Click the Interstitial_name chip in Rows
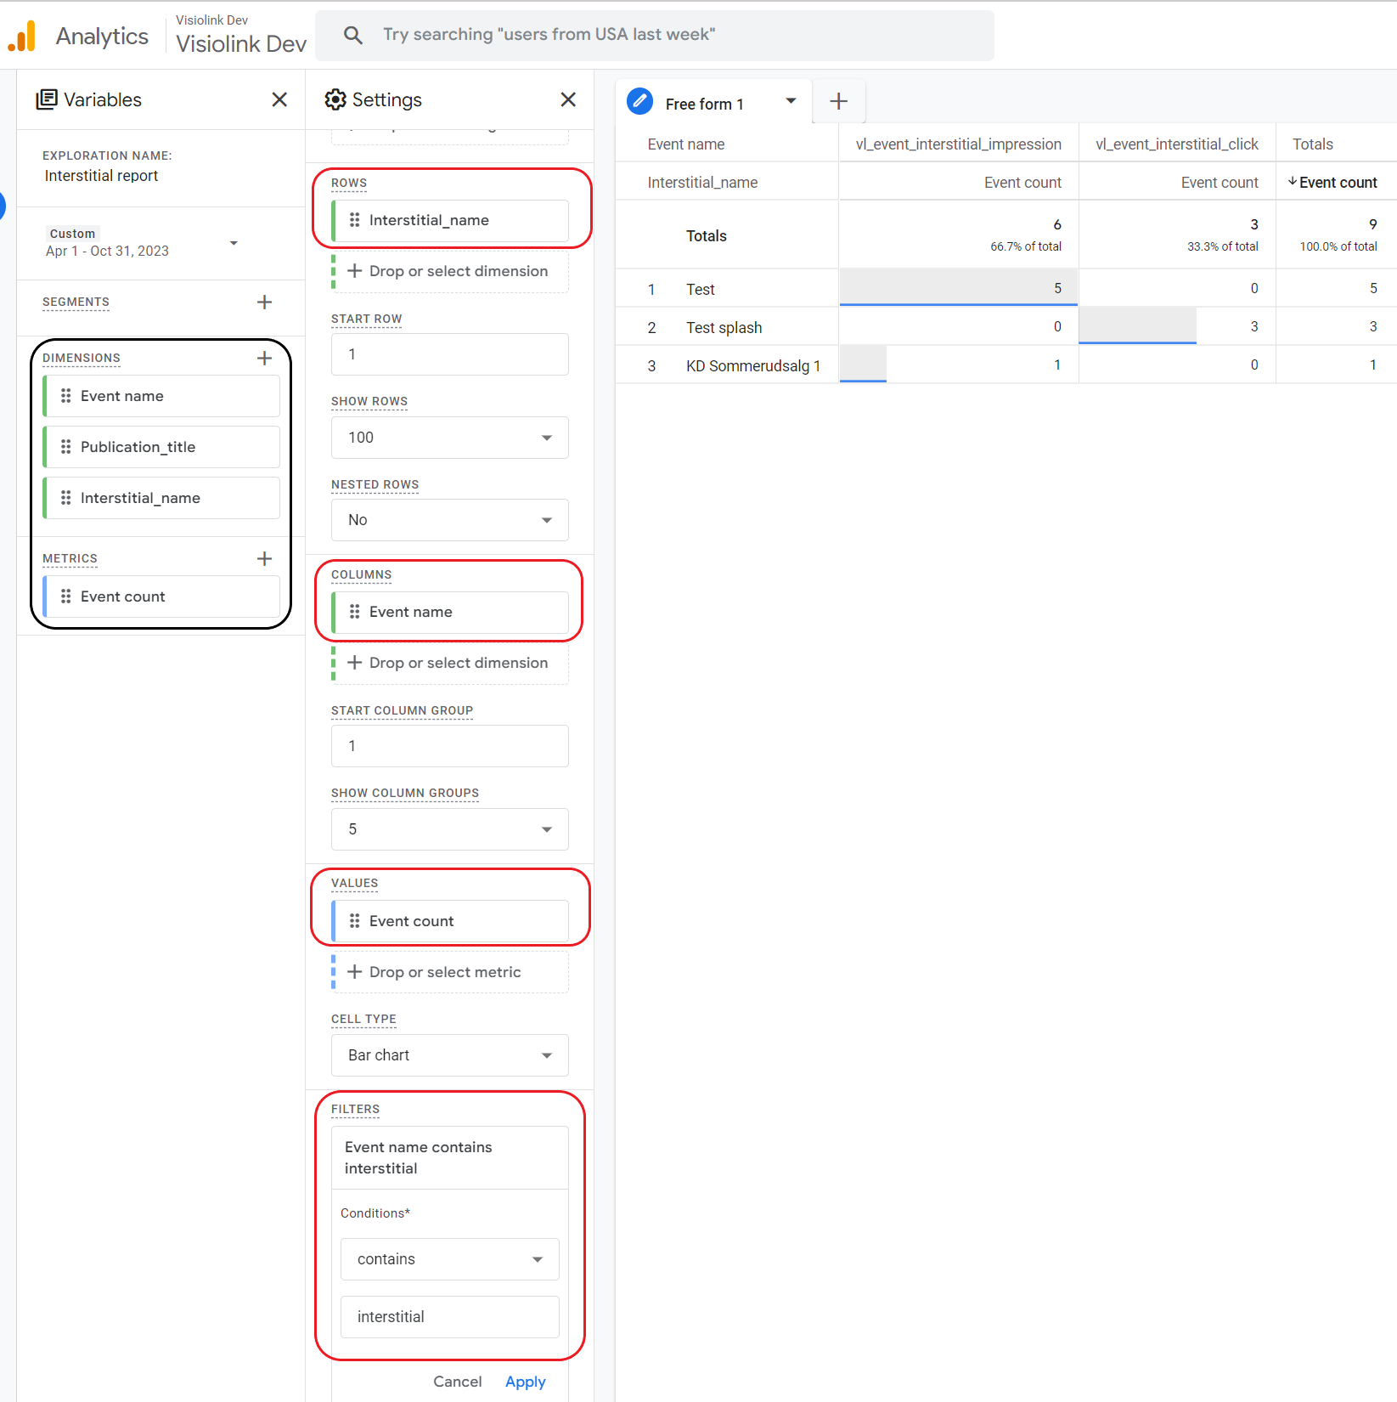Image resolution: width=1397 pixels, height=1402 pixels. 450,220
